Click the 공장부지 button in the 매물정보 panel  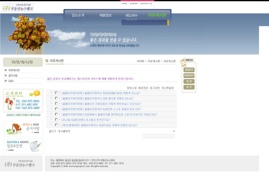189,70
